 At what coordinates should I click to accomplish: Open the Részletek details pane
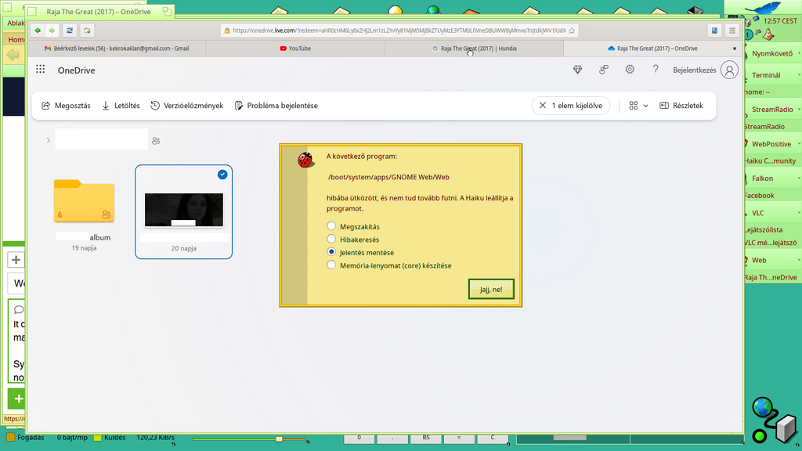pyautogui.click(x=681, y=106)
